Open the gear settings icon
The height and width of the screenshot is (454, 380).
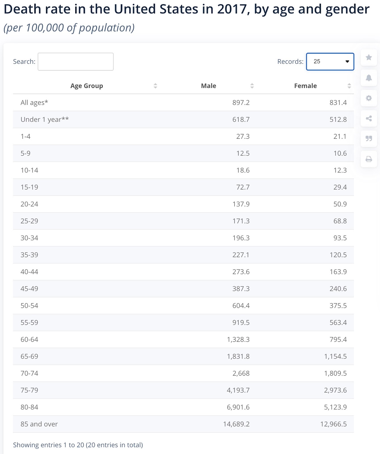369,98
